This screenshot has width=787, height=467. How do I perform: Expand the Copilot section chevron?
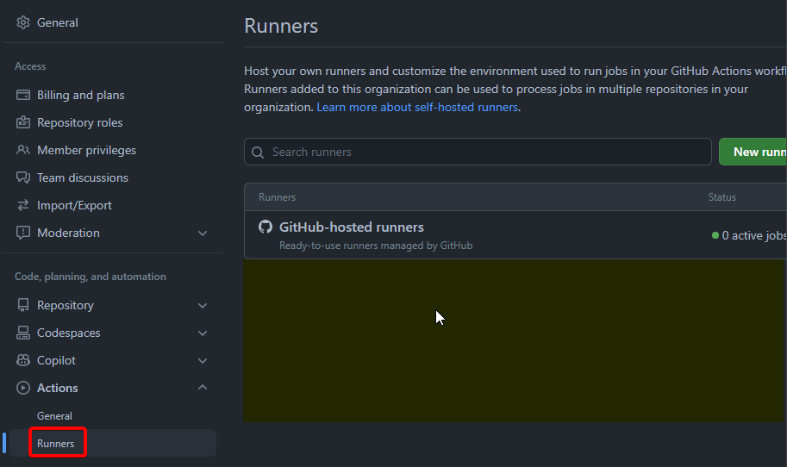pyautogui.click(x=203, y=361)
